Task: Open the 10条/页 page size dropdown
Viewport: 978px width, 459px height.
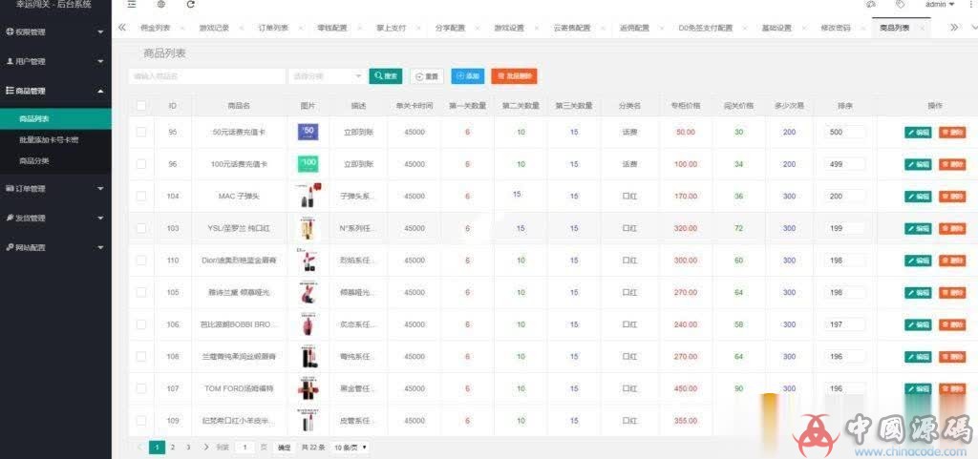Action: click(x=351, y=448)
